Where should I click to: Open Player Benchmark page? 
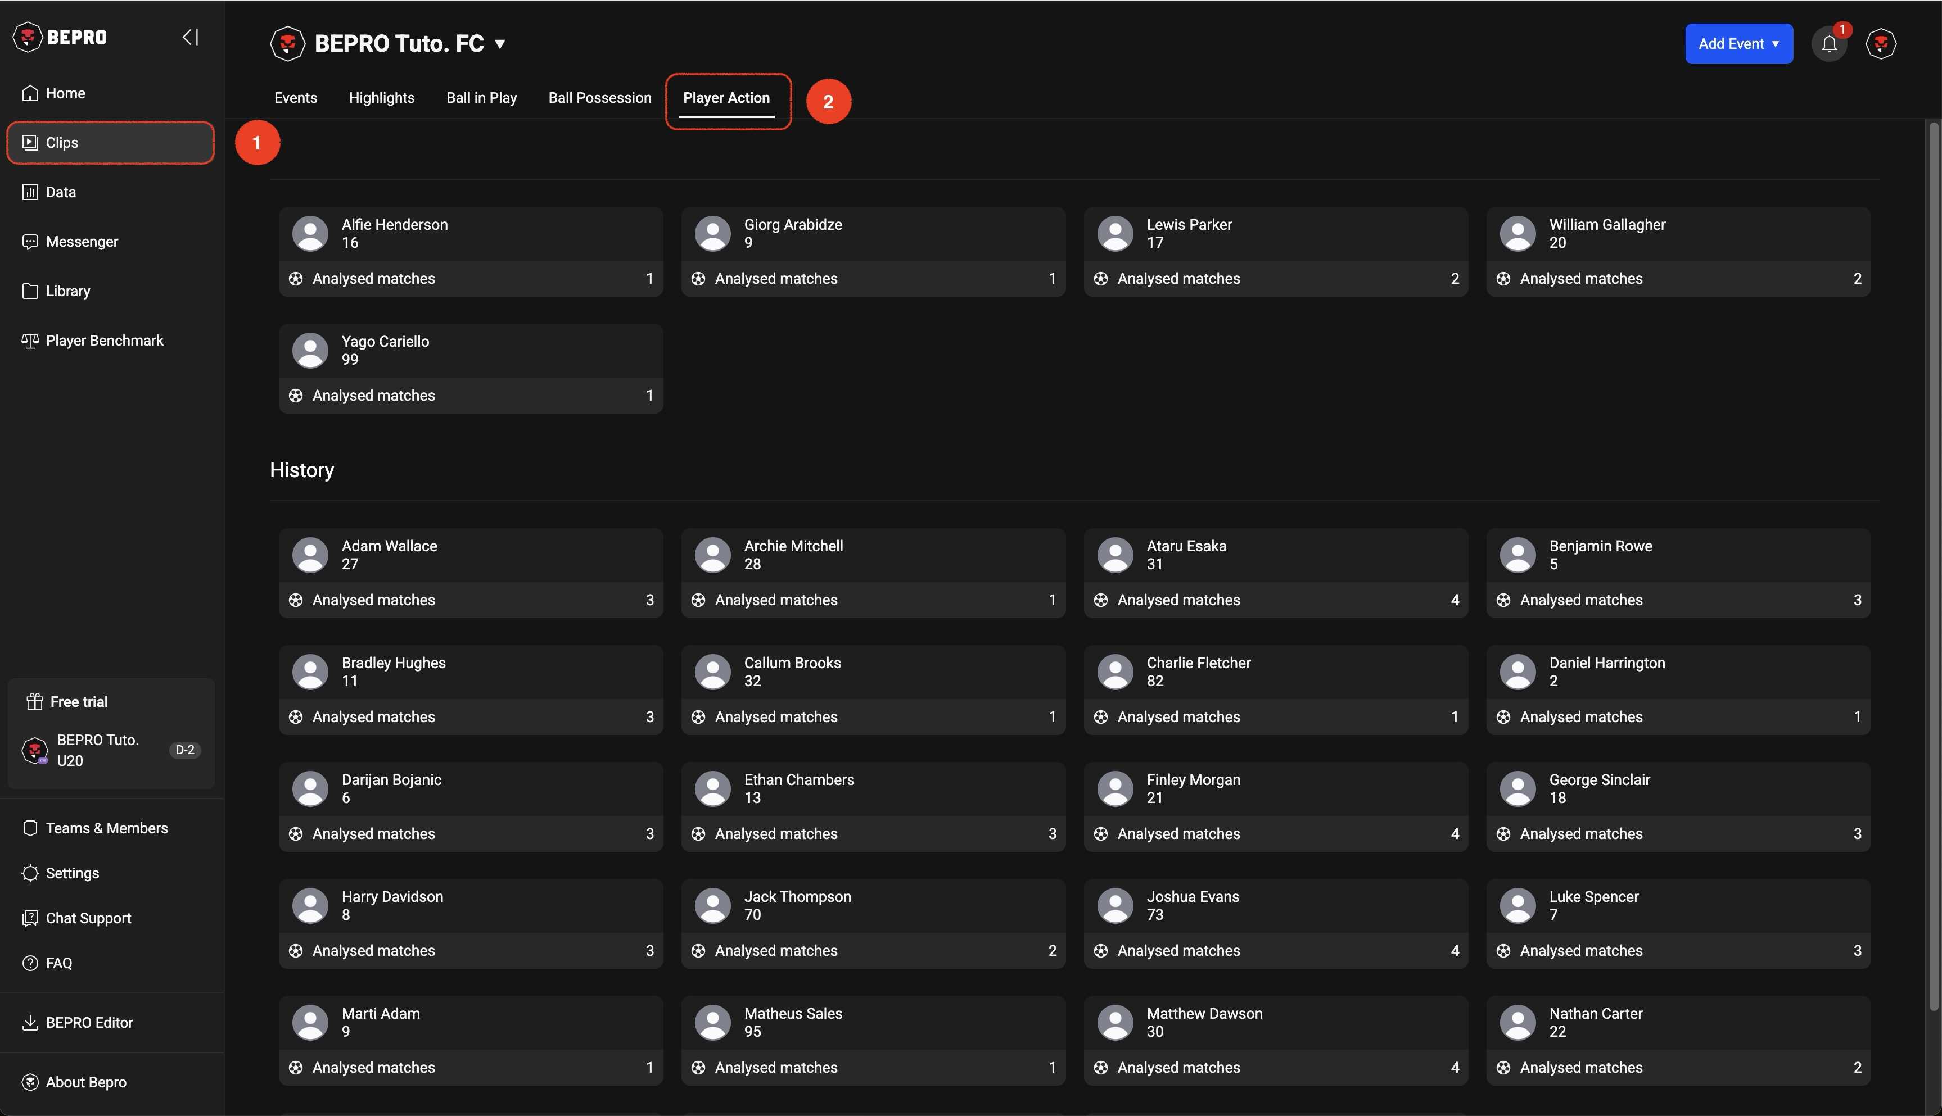[104, 341]
